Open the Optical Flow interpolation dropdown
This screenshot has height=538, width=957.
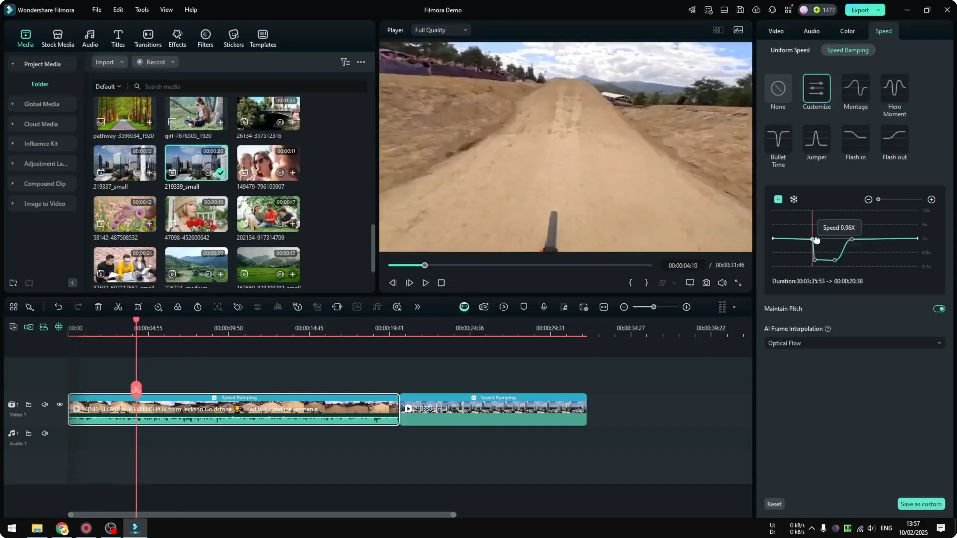(x=853, y=343)
